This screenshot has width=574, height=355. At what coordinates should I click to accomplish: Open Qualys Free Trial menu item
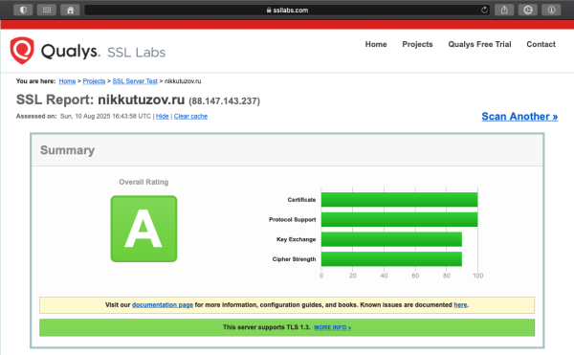point(479,44)
